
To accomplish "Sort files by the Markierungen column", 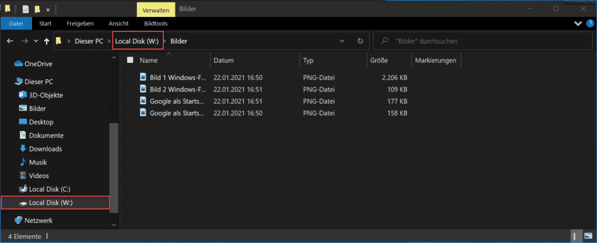I will [x=436, y=60].
